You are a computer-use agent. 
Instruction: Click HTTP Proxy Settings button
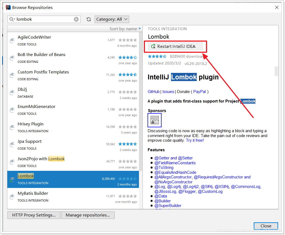34,215
